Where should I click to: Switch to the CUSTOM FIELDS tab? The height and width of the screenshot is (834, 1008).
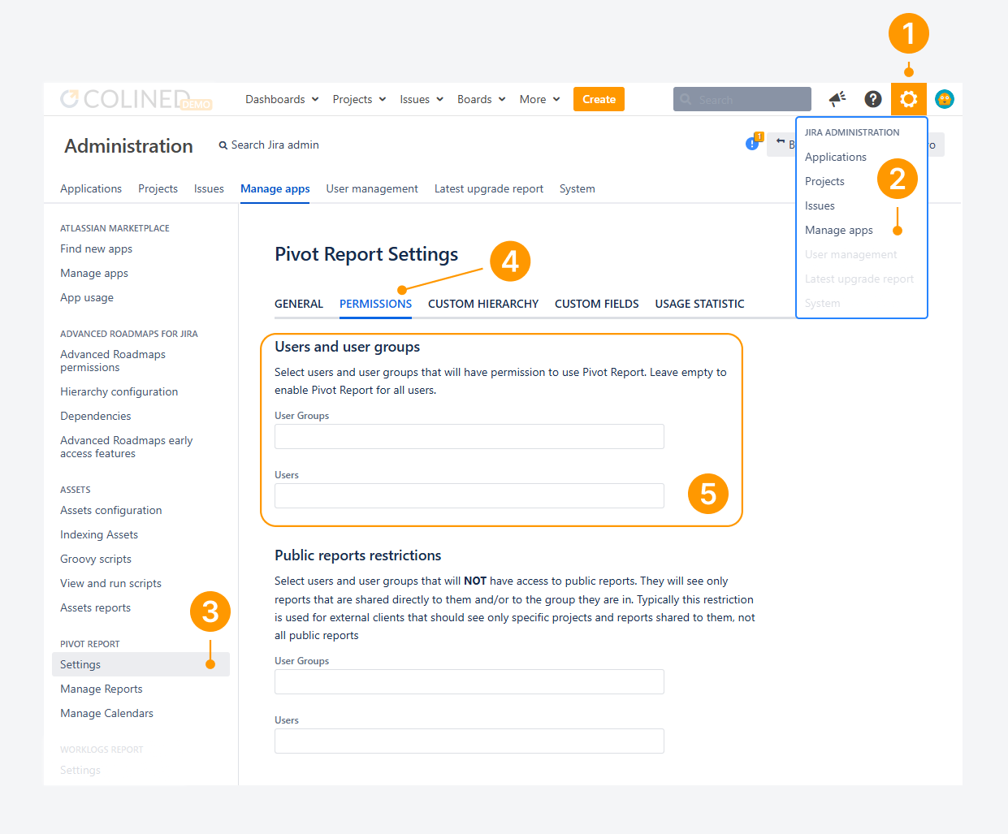tap(597, 304)
